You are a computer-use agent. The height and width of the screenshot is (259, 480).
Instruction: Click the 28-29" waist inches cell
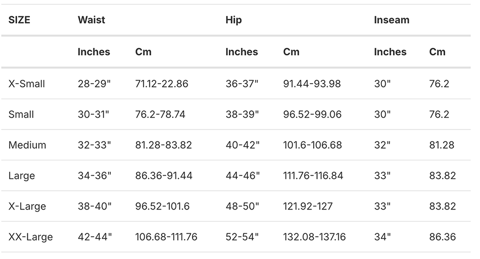tap(94, 84)
